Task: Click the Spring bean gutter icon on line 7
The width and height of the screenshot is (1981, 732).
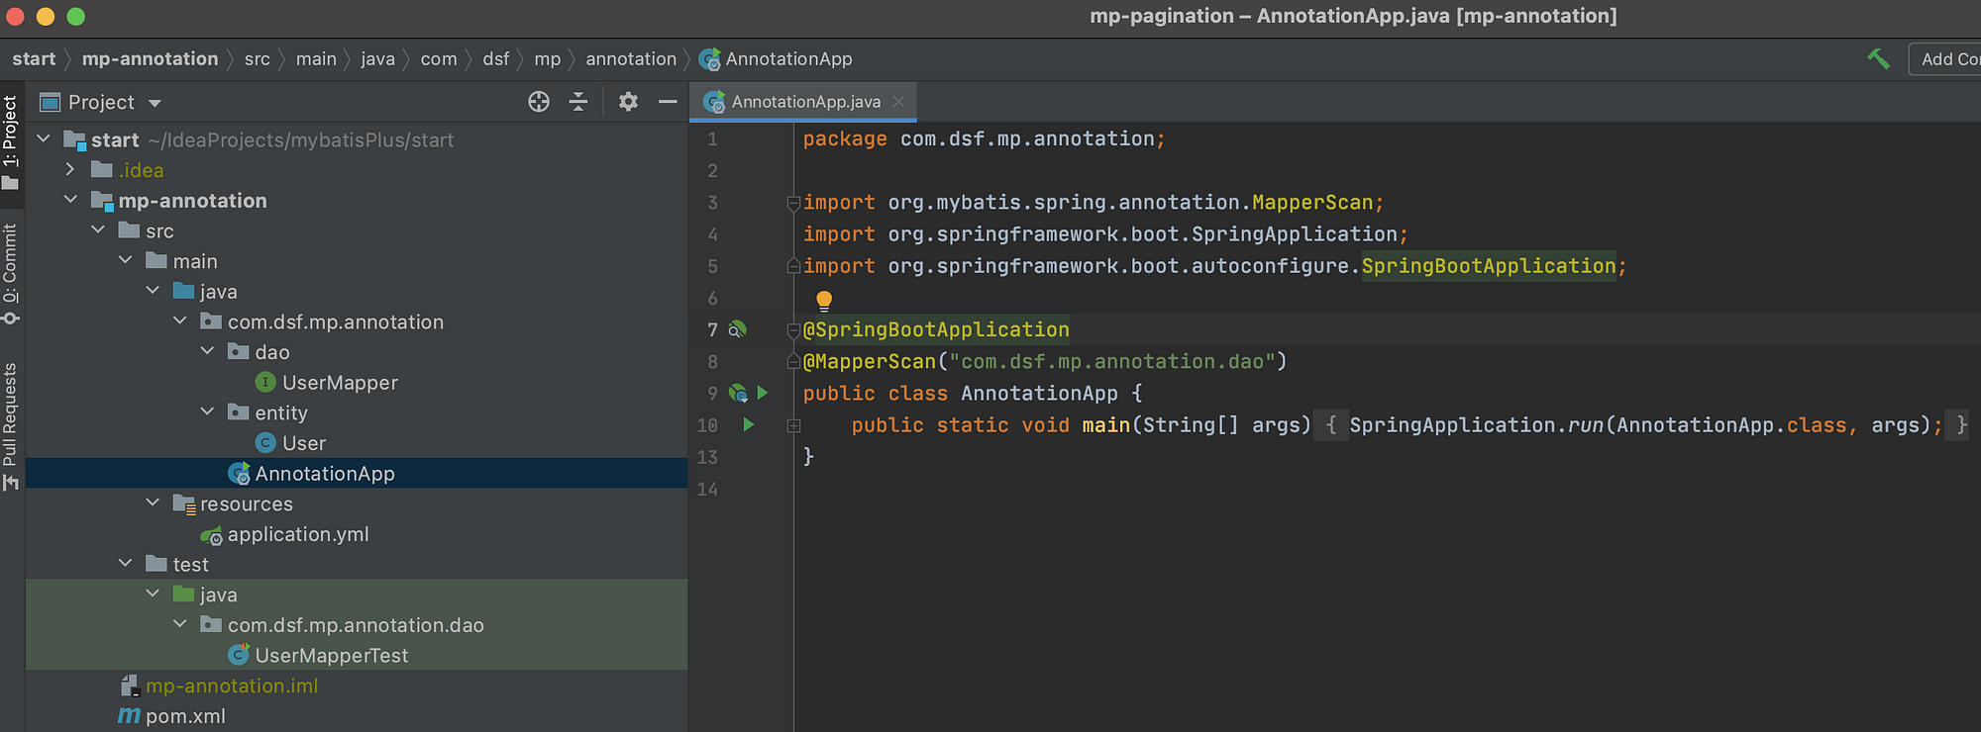Action: 737,329
